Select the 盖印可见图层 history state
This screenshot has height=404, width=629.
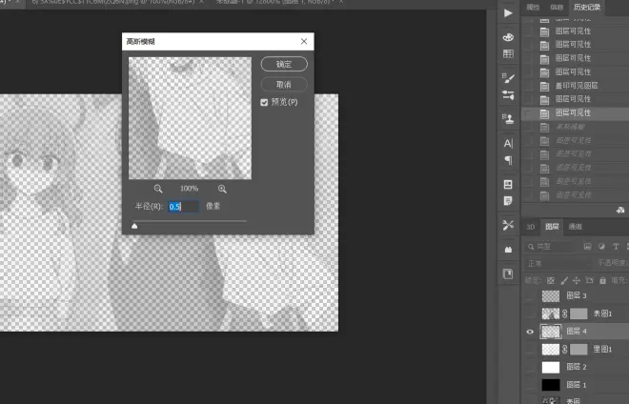pyautogui.click(x=577, y=86)
